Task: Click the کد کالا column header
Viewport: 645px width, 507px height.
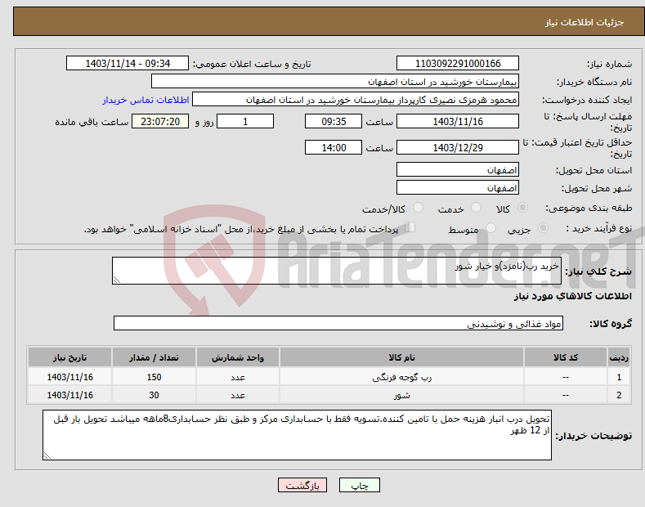Action: (x=566, y=357)
